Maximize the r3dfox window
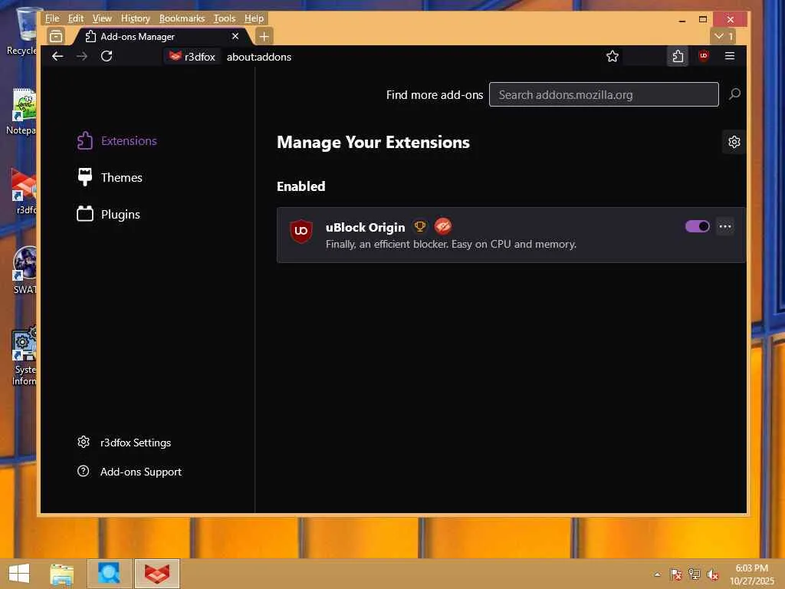Viewport: 785px width, 589px height. coord(703,19)
